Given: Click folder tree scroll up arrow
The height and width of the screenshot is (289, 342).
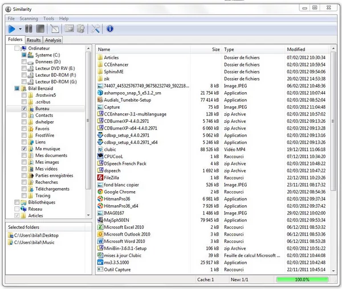Looking at the screenshot, I should (x=88, y=48).
